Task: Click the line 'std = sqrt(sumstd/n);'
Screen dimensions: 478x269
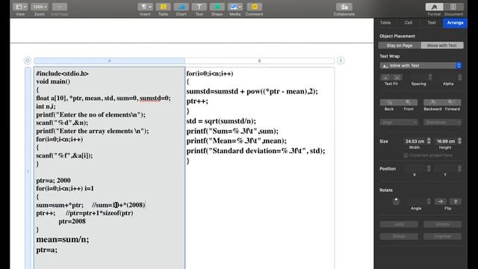Action: [x=221, y=121]
